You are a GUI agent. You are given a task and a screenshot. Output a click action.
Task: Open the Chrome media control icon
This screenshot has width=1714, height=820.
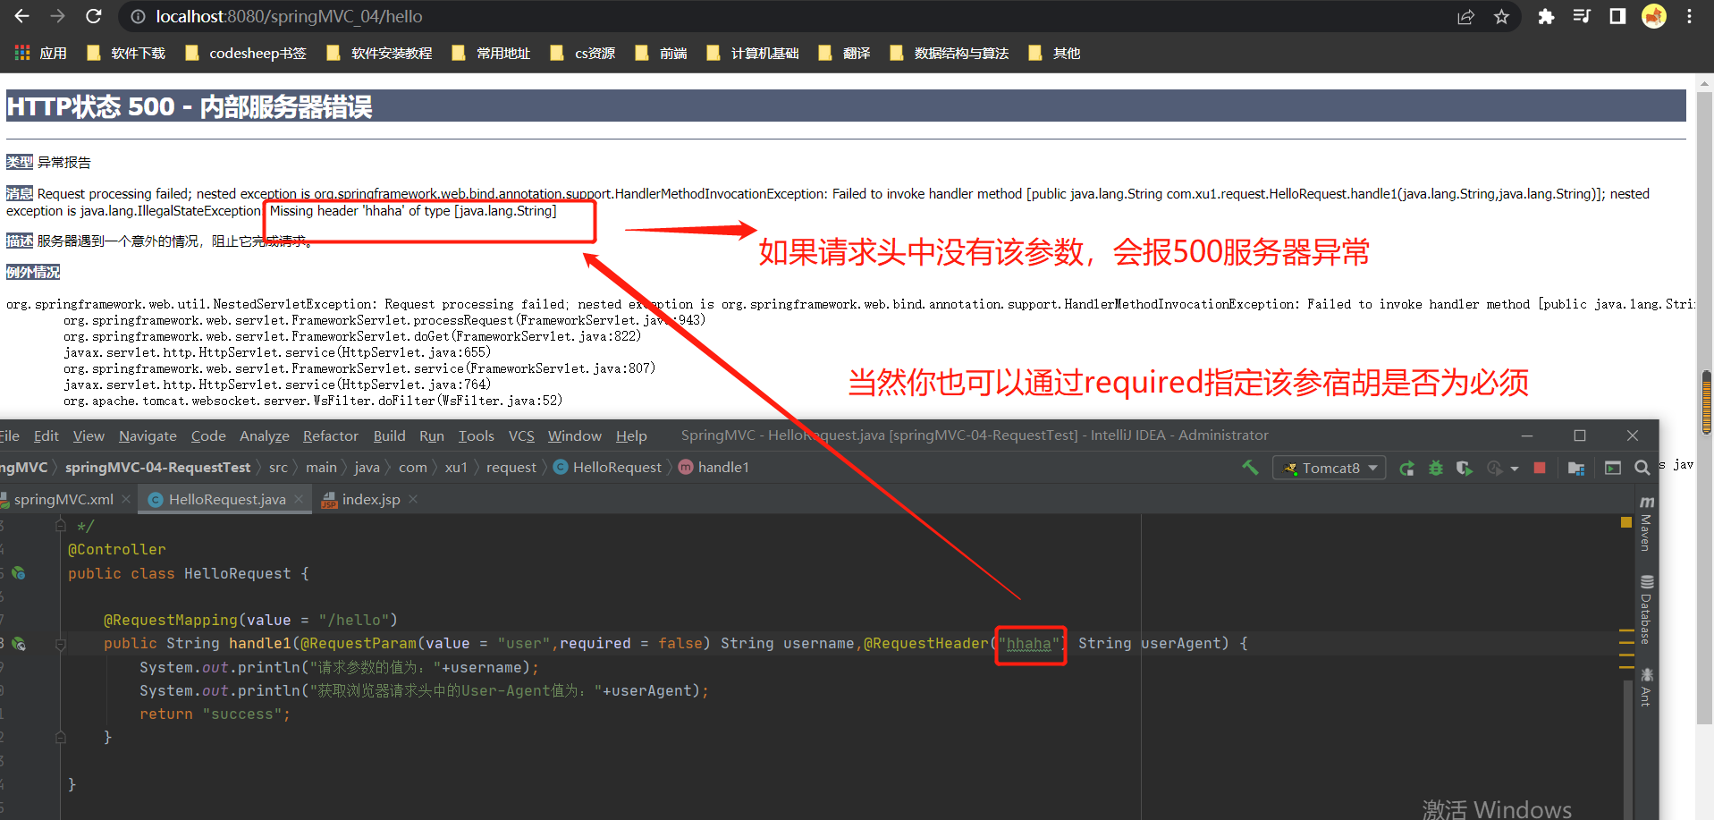1582,16
